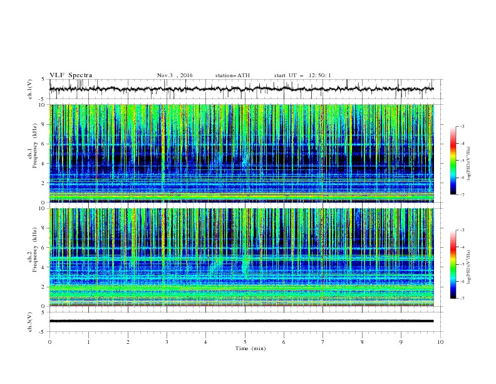
Task: Click the ch.1 PSD color scale bar
Action: tap(453, 161)
